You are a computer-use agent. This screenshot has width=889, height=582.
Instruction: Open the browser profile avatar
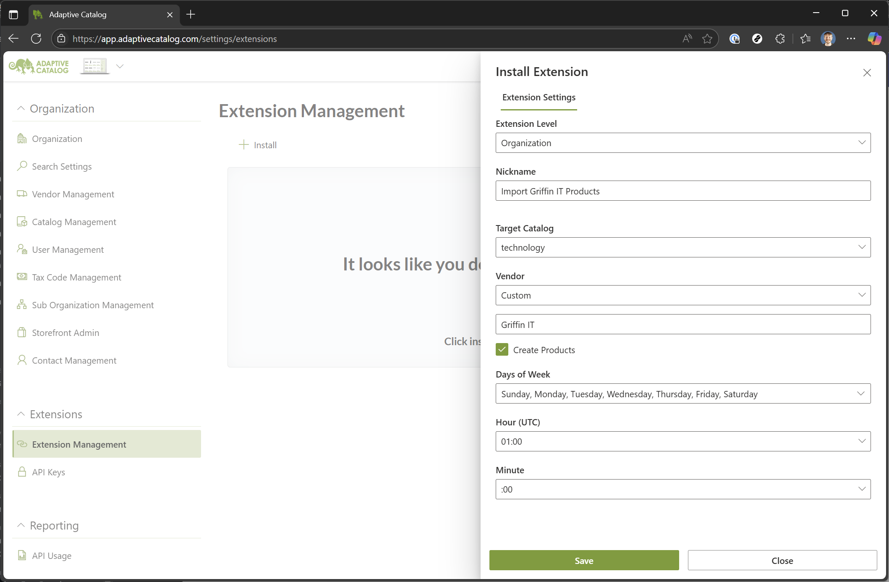tap(828, 39)
